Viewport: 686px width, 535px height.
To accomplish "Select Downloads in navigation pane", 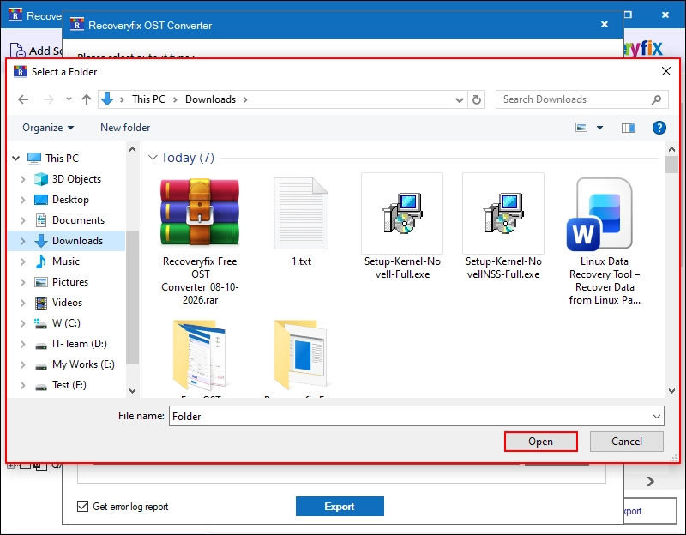I will 77,241.
